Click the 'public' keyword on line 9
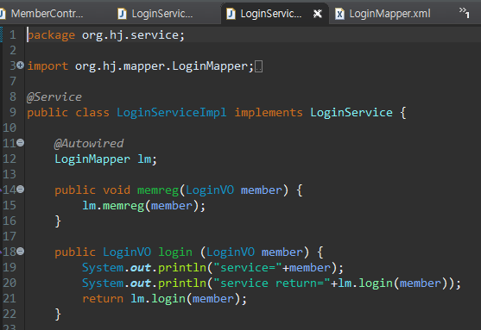 point(47,112)
